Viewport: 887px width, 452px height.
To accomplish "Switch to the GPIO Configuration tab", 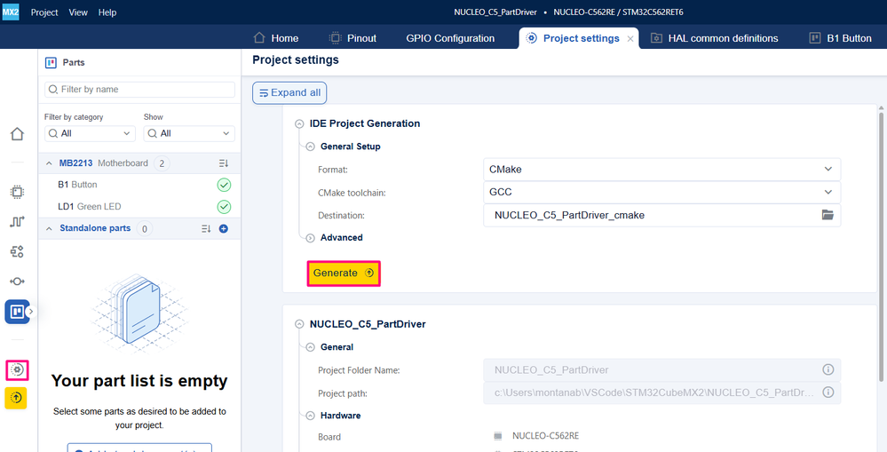I will point(450,38).
